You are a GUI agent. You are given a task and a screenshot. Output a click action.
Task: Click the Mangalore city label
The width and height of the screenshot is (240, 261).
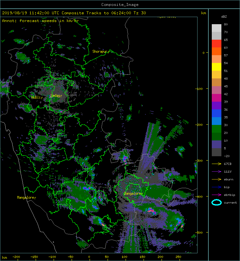tap(26, 197)
